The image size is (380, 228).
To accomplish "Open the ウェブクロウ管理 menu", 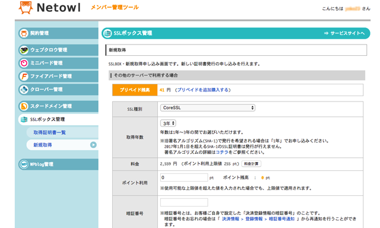I will click(58, 50).
